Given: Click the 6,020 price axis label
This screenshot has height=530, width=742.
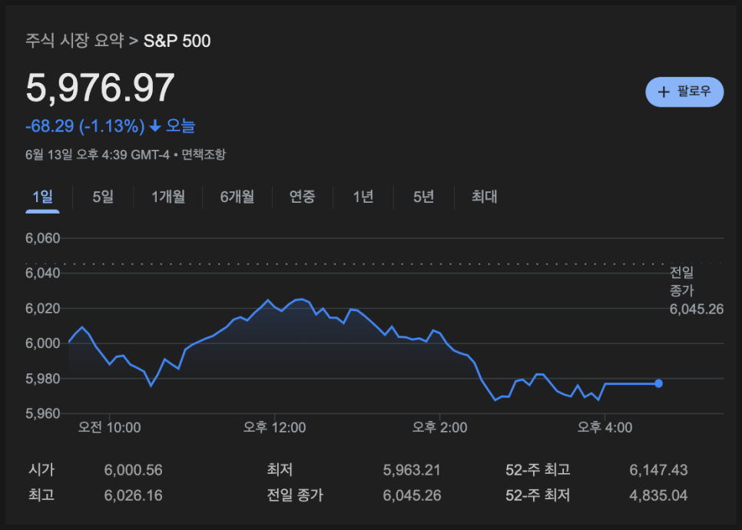Looking at the screenshot, I should click(42, 308).
